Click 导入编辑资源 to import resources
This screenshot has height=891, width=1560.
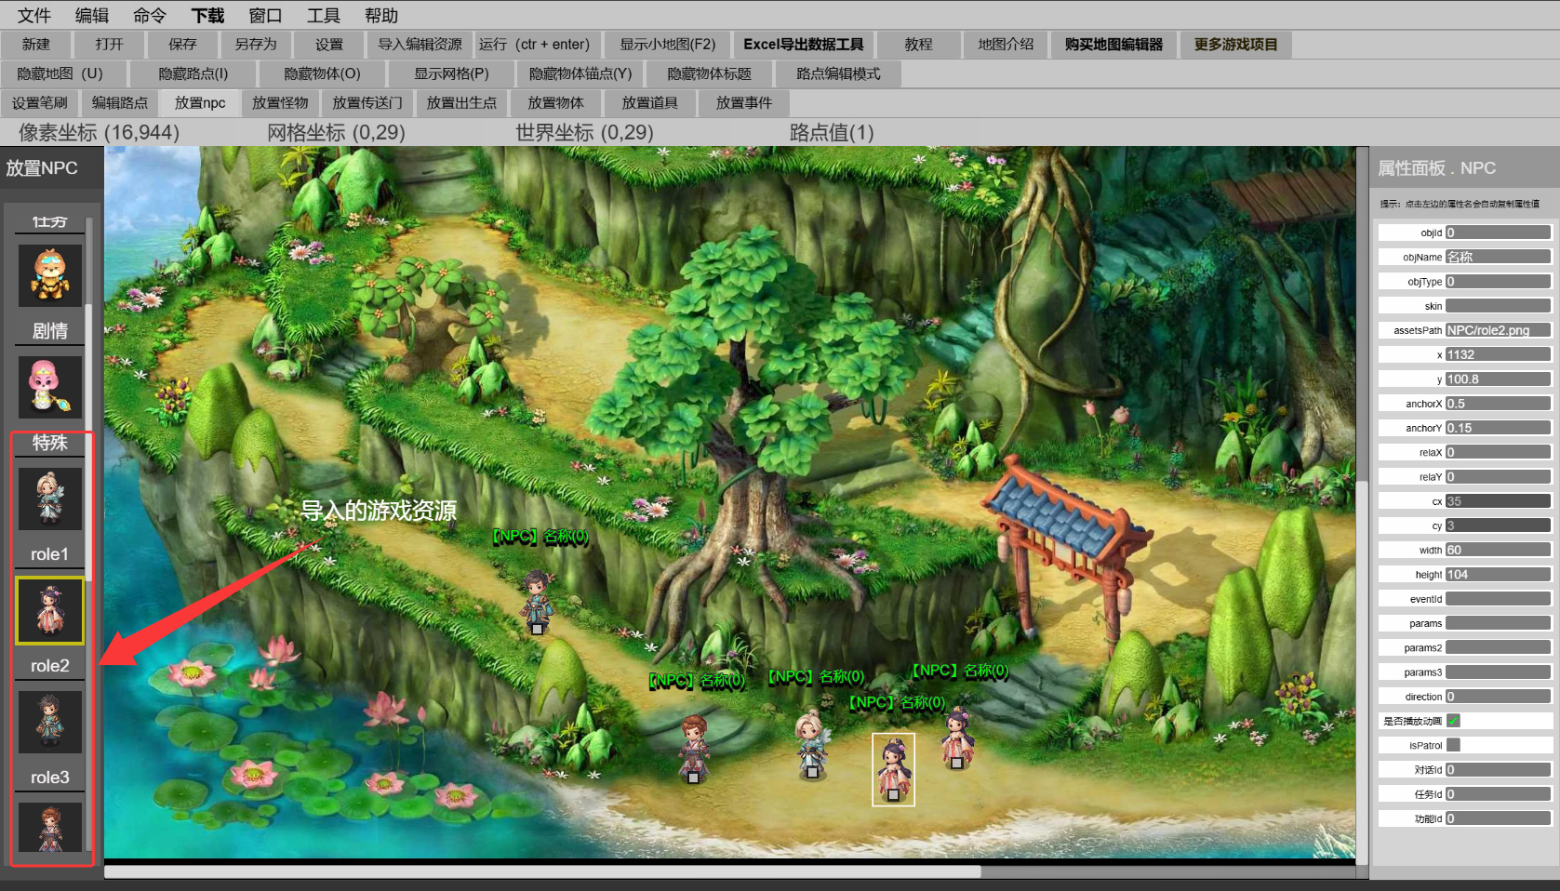420,45
